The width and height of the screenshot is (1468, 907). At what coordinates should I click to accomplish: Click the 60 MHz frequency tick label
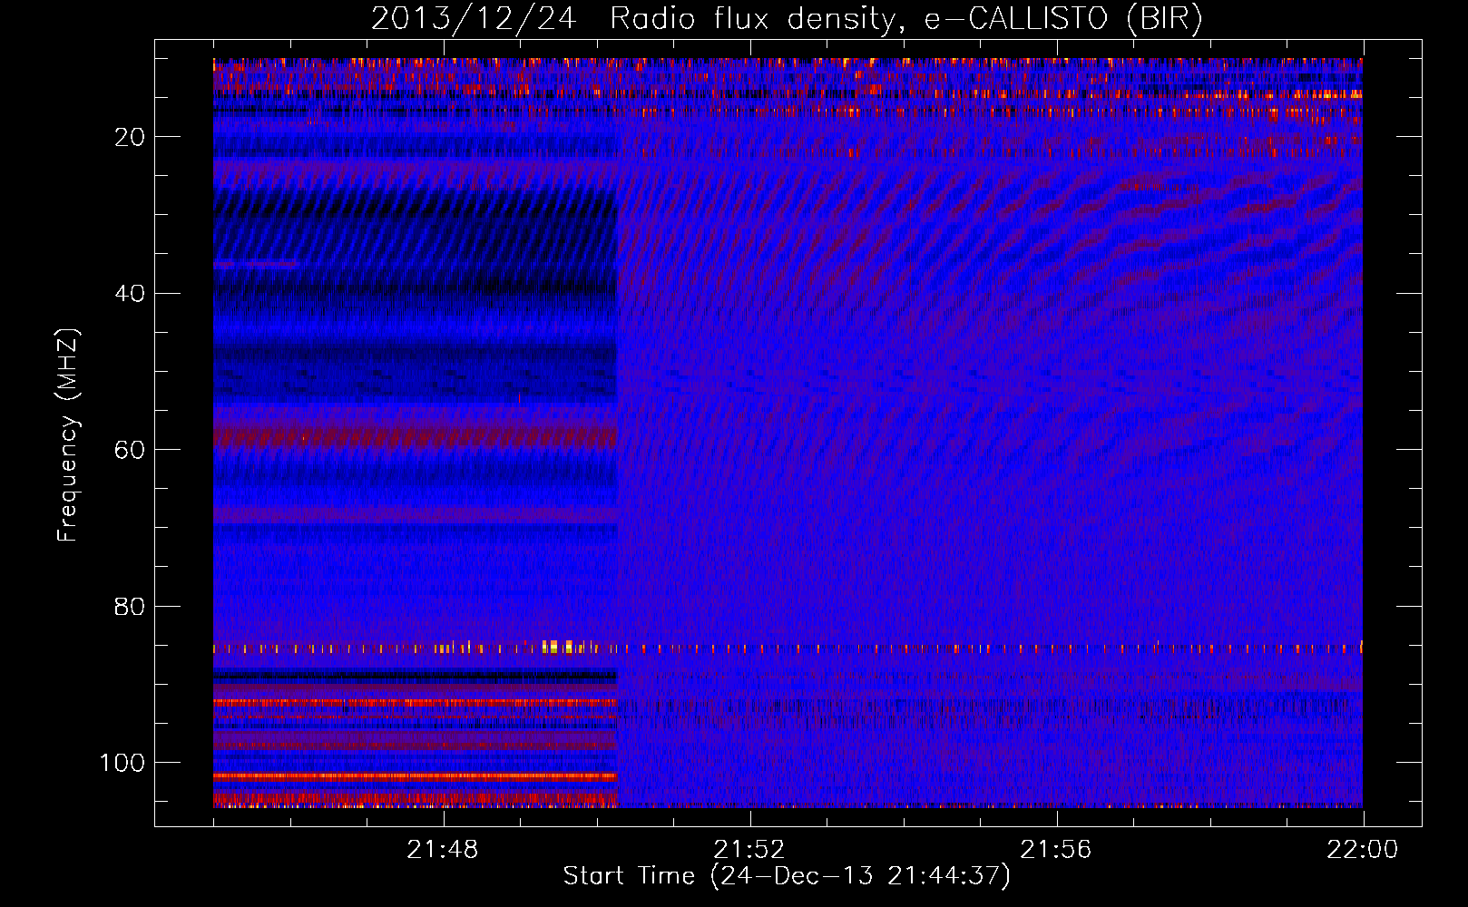(x=130, y=451)
